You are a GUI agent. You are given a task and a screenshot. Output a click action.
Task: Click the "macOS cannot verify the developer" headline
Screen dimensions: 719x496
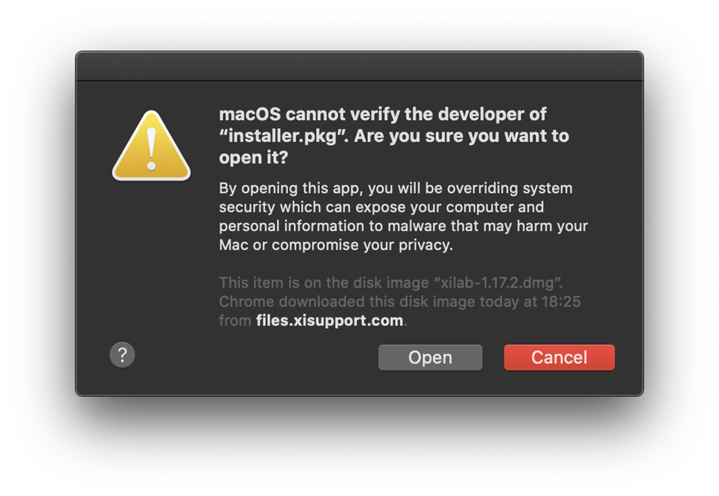point(382,115)
